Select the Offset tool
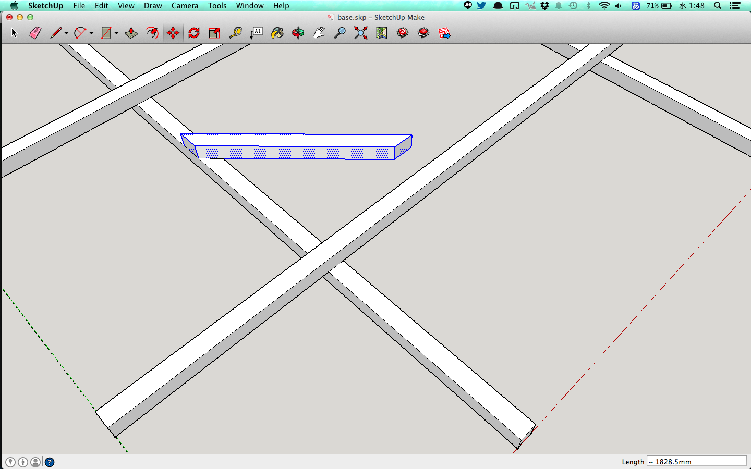This screenshot has height=469, width=751. (x=152, y=33)
